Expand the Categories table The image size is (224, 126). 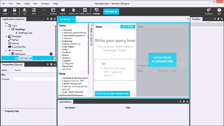[61, 30]
